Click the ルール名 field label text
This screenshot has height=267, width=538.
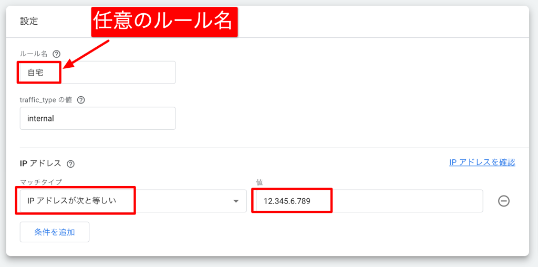(34, 54)
